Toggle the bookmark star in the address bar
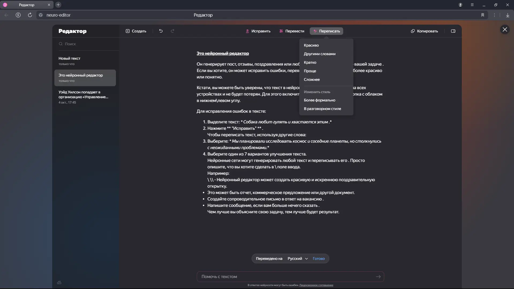This screenshot has width=514, height=289. [x=483, y=15]
